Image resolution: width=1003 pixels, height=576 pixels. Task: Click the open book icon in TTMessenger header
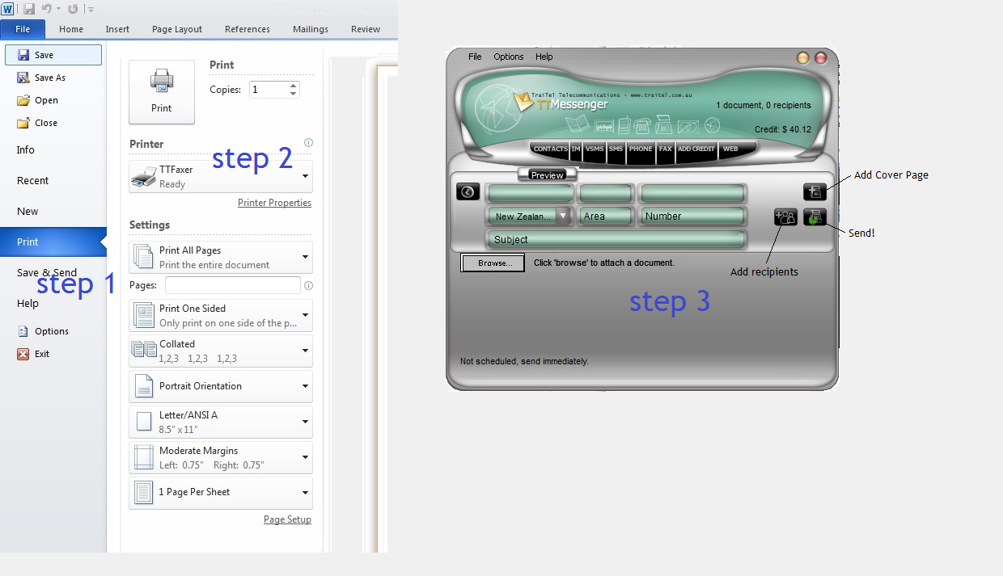578,124
